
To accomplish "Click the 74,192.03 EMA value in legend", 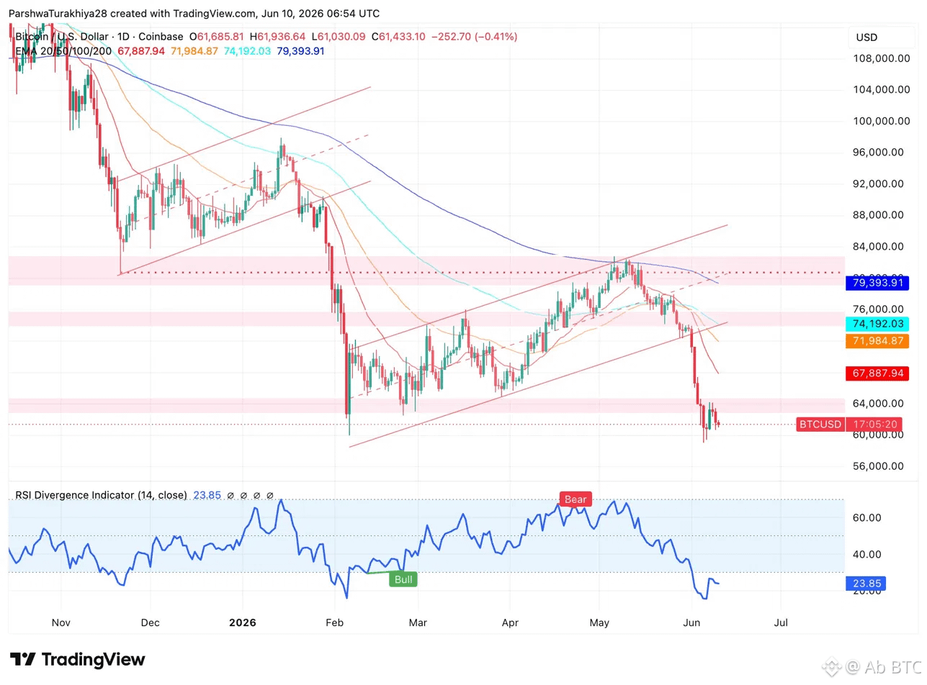I will [246, 51].
